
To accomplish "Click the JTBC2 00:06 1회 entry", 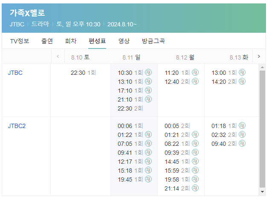I will 130,126.
